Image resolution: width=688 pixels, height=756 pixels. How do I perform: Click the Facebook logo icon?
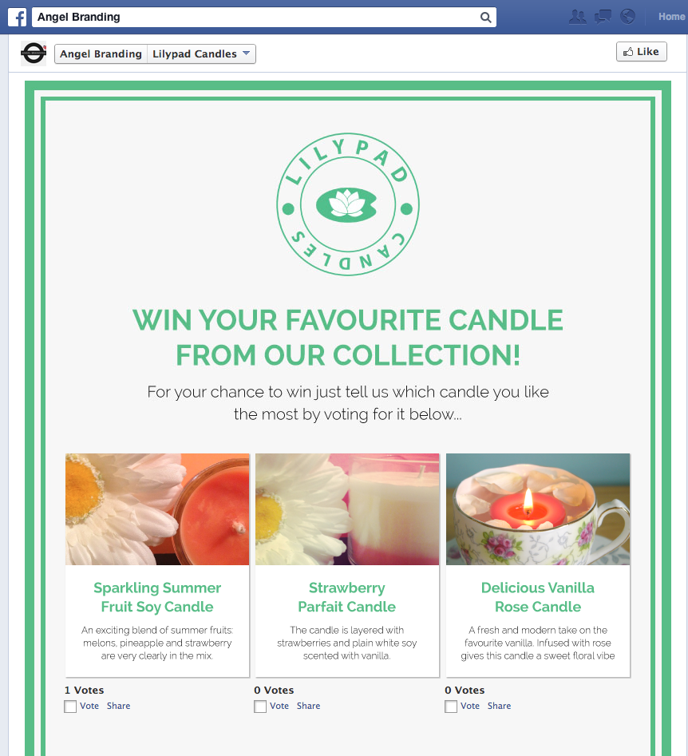18,18
